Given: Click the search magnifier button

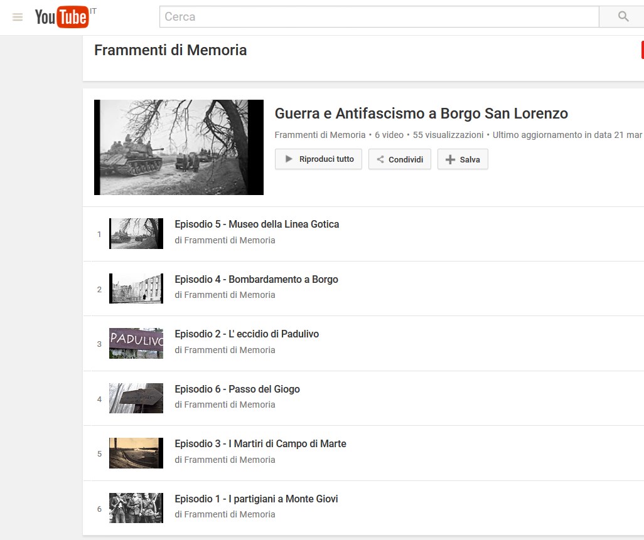Looking at the screenshot, I should tap(623, 16).
